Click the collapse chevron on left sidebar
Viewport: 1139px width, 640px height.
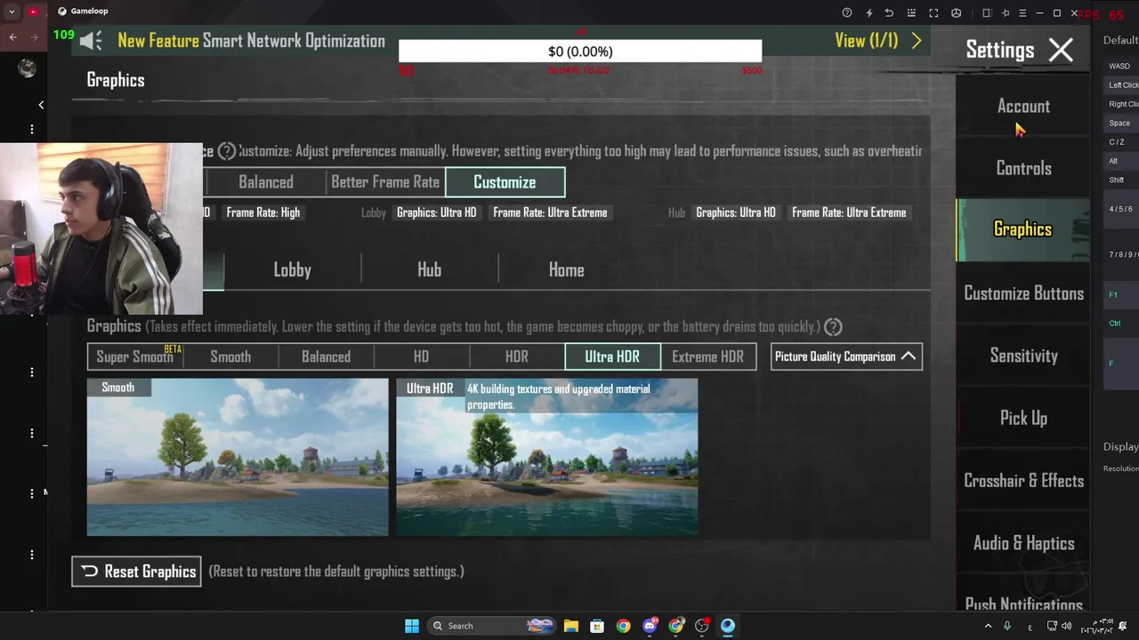pos(41,105)
